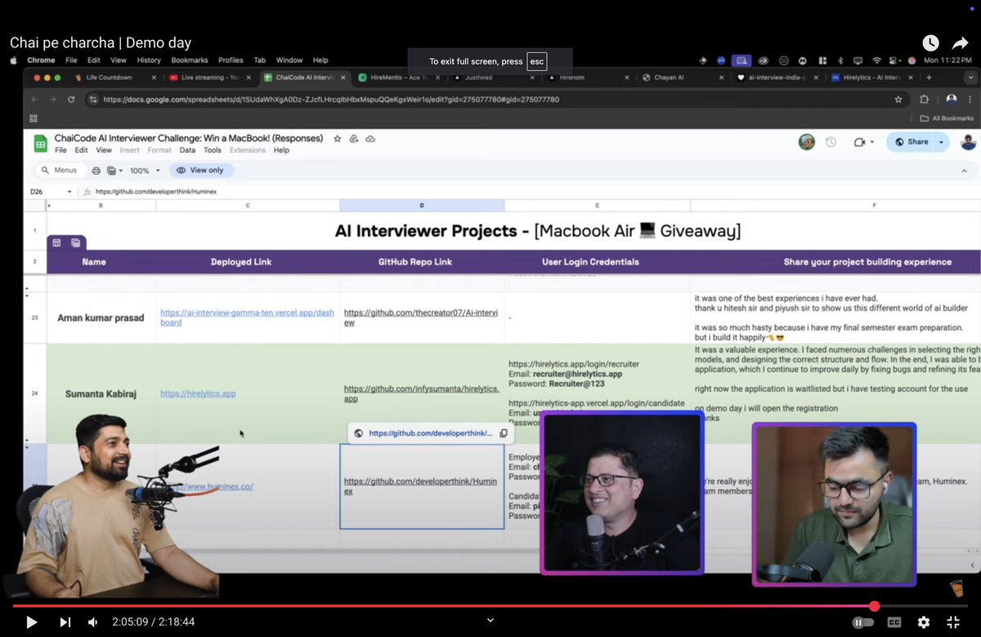Open the History menu in the macOS bar
The image size is (981, 637).
click(x=149, y=60)
